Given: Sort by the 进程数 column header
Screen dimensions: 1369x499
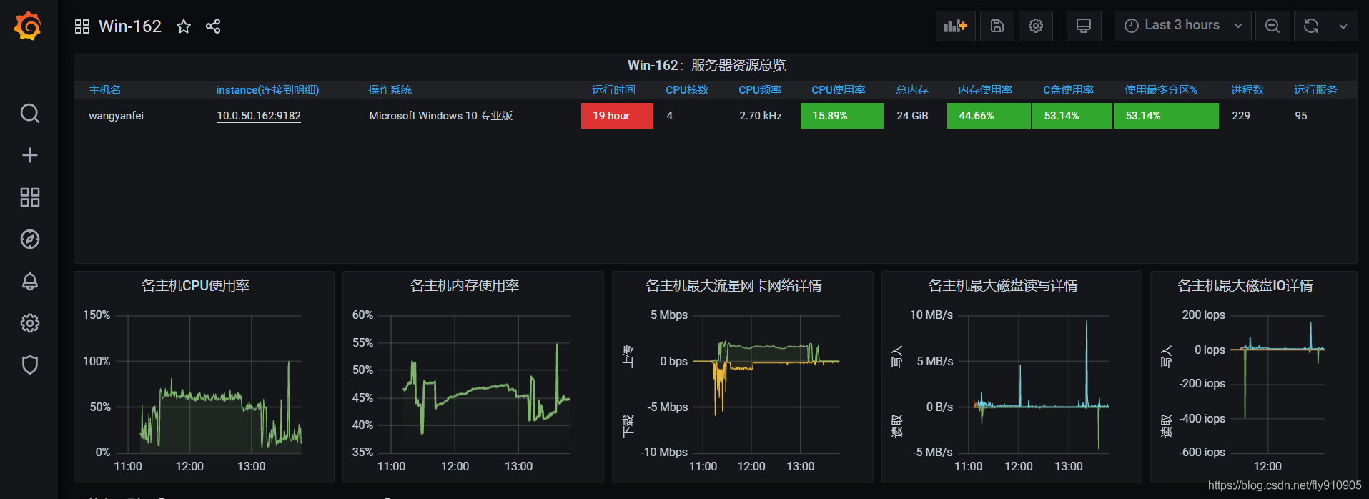Looking at the screenshot, I should pos(1247,90).
